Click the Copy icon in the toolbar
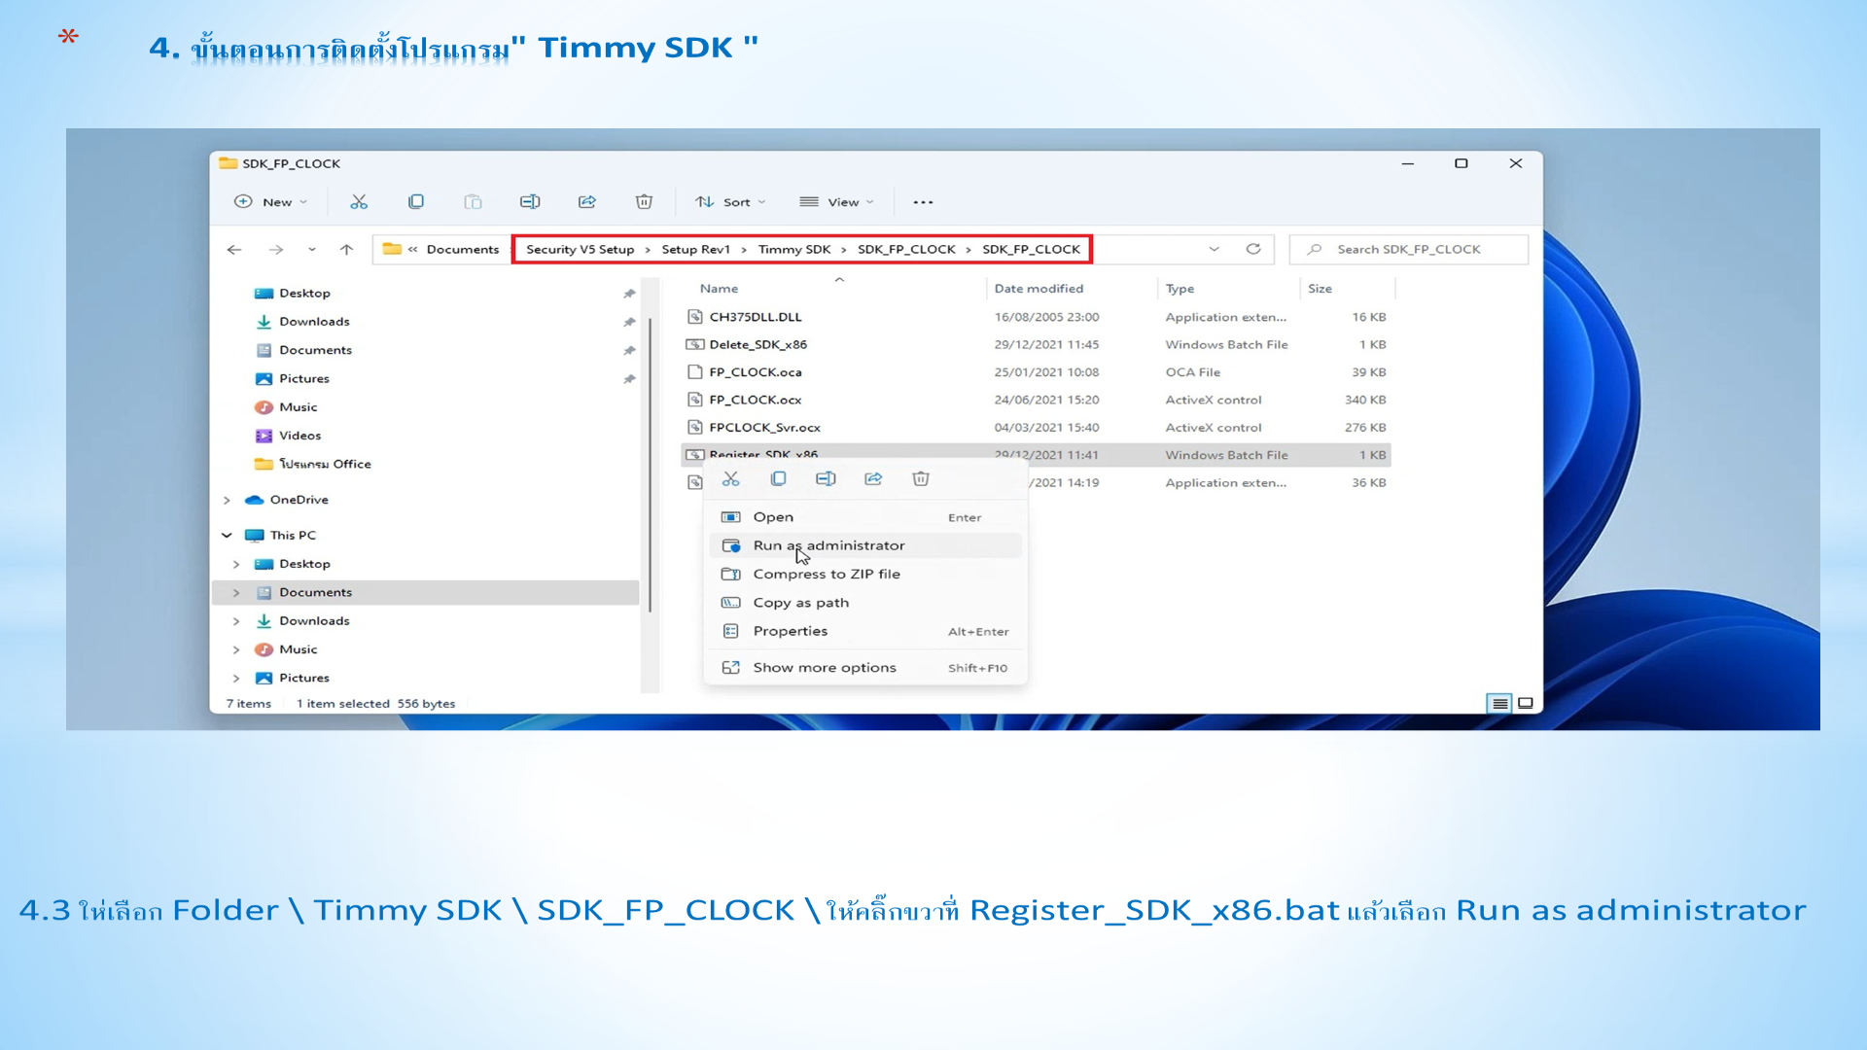 pos(416,202)
